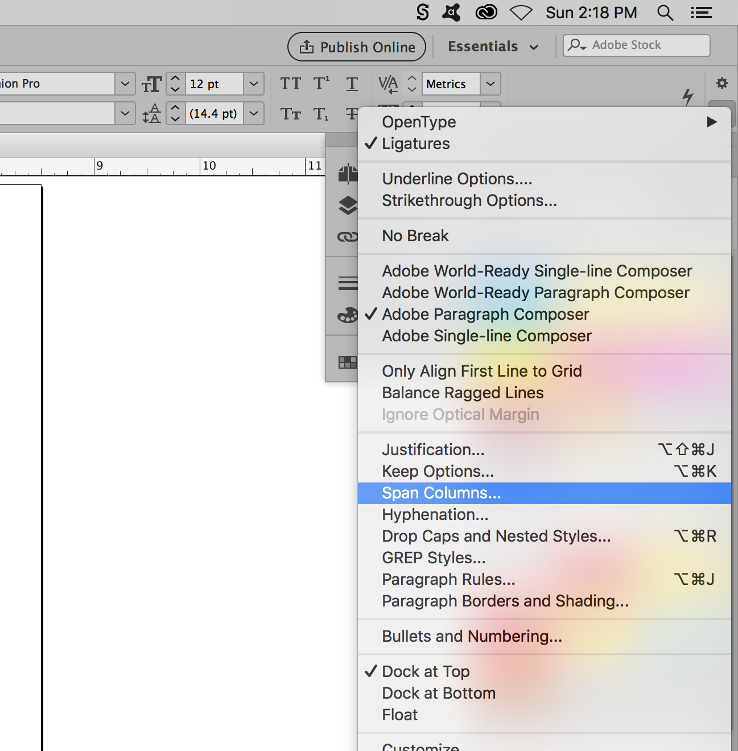Image resolution: width=738 pixels, height=751 pixels.
Task: Open Hyphenation settings
Action: (545, 514)
